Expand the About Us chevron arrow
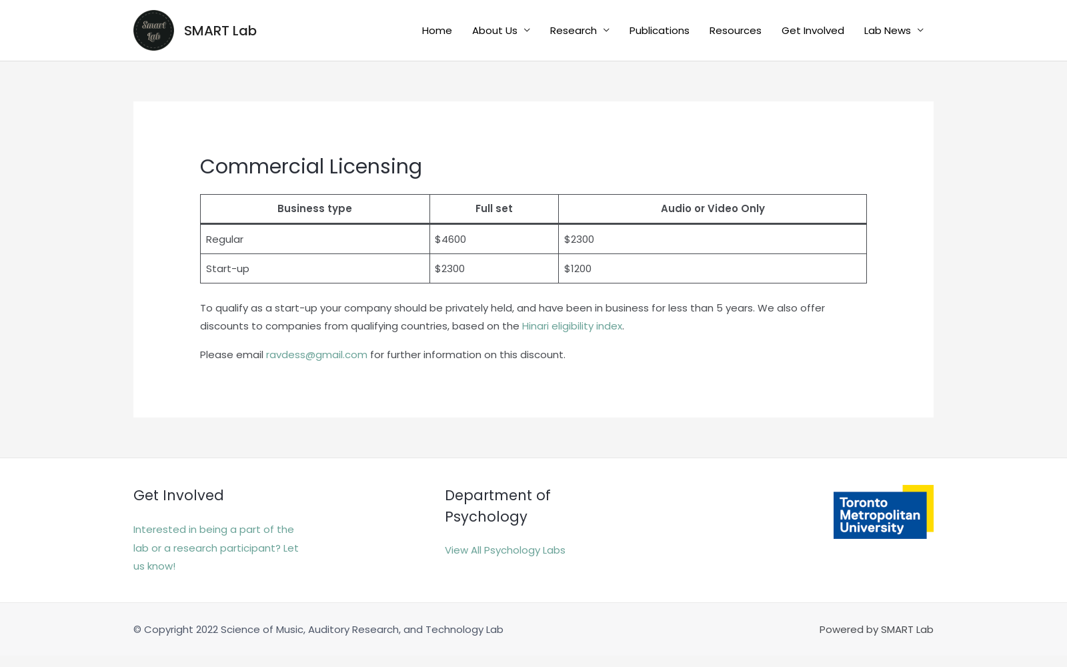 [527, 31]
